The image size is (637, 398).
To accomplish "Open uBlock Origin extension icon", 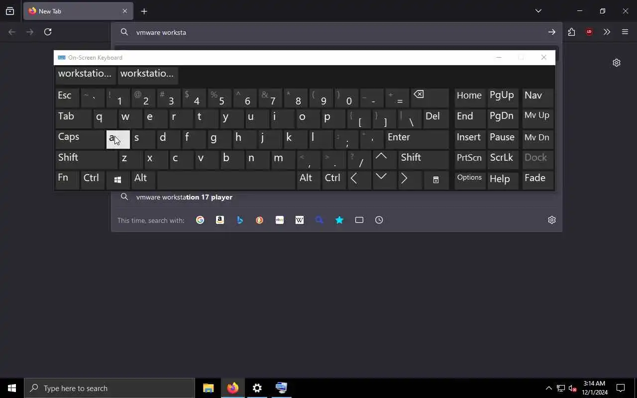I will pos(589,32).
